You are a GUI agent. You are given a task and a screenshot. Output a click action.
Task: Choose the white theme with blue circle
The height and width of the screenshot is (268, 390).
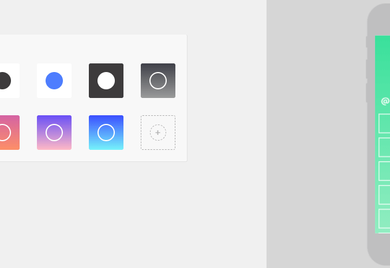[54, 81]
